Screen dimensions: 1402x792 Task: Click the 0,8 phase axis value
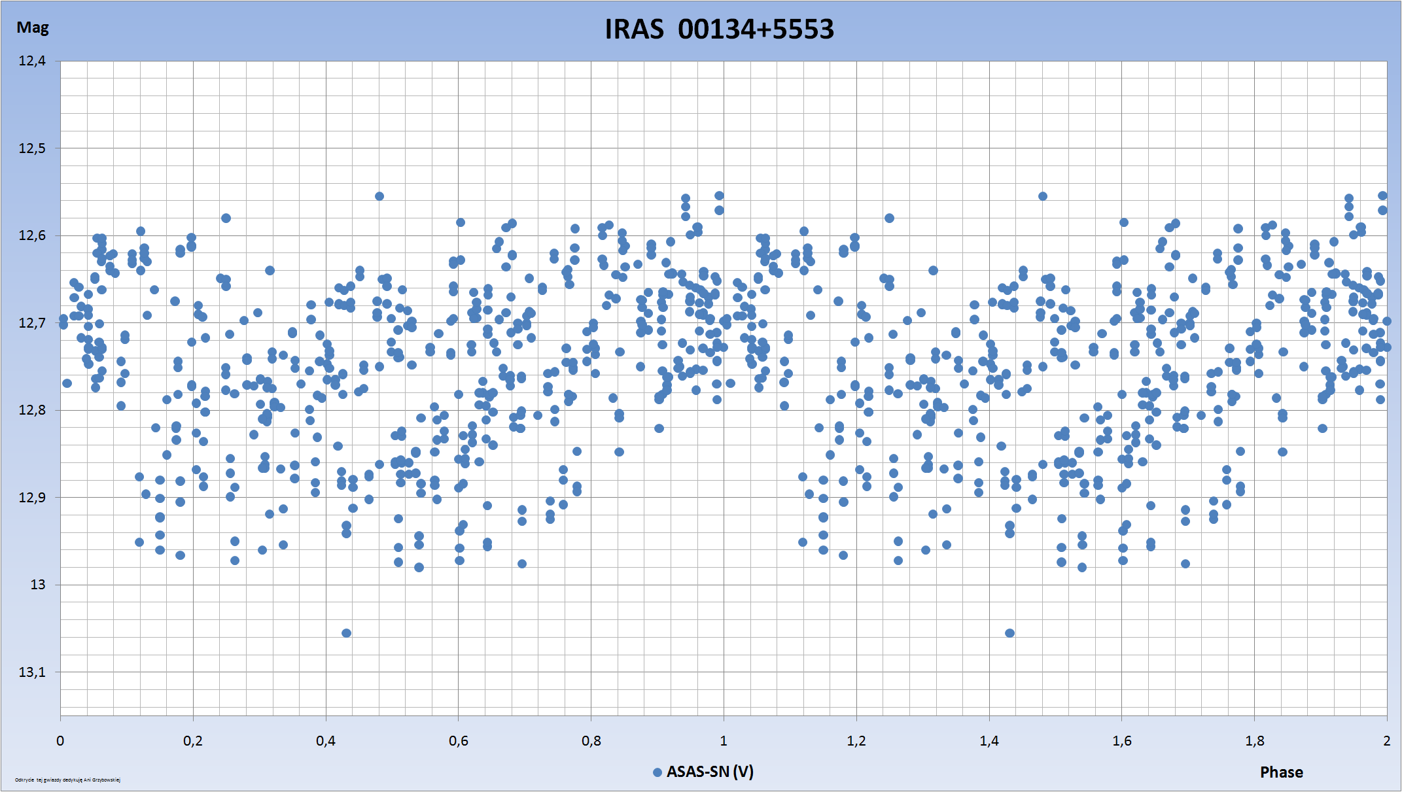click(x=591, y=741)
